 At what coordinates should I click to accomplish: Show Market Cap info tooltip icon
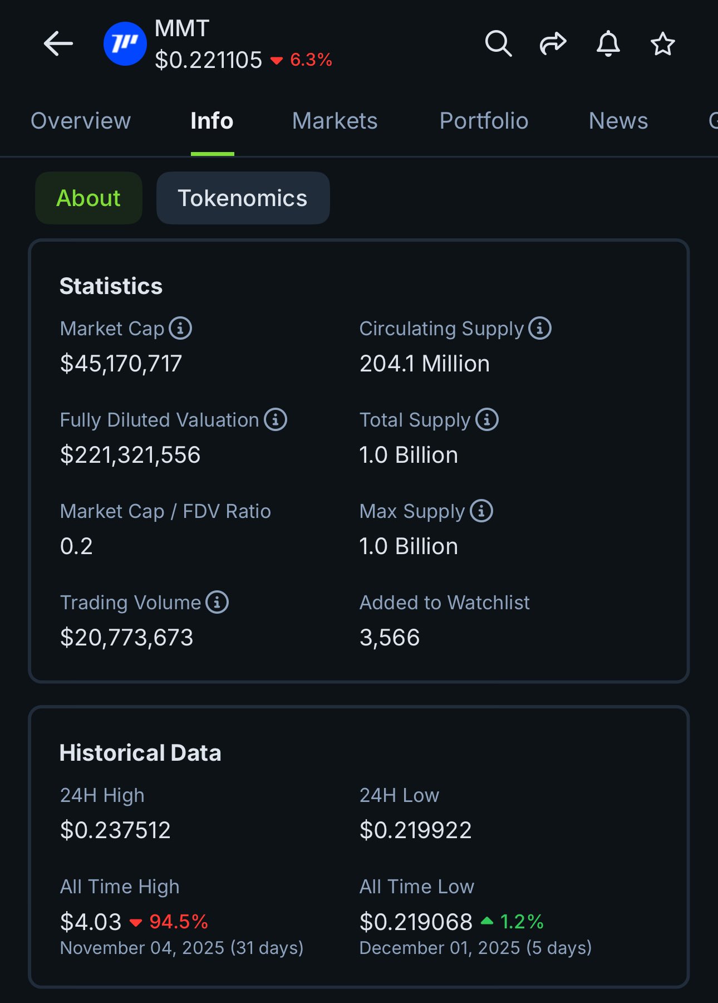tap(180, 329)
